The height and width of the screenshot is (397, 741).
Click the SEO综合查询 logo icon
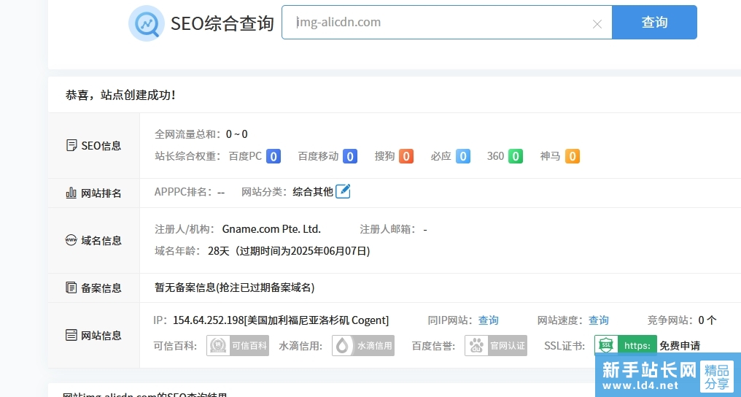[147, 23]
